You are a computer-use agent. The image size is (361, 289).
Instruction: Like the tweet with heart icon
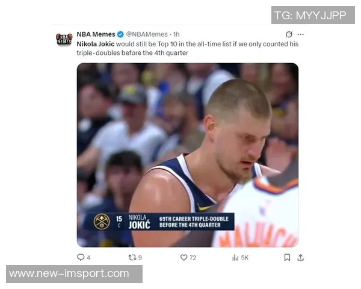coord(184,258)
